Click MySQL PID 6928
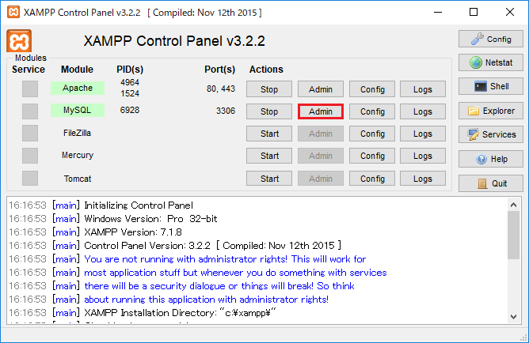Image resolution: width=529 pixels, height=343 pixels. [x=130, y=110]
